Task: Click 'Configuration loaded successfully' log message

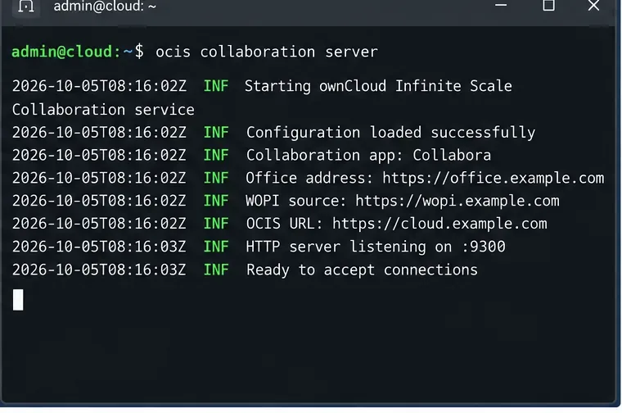Action: pos(390,133)
